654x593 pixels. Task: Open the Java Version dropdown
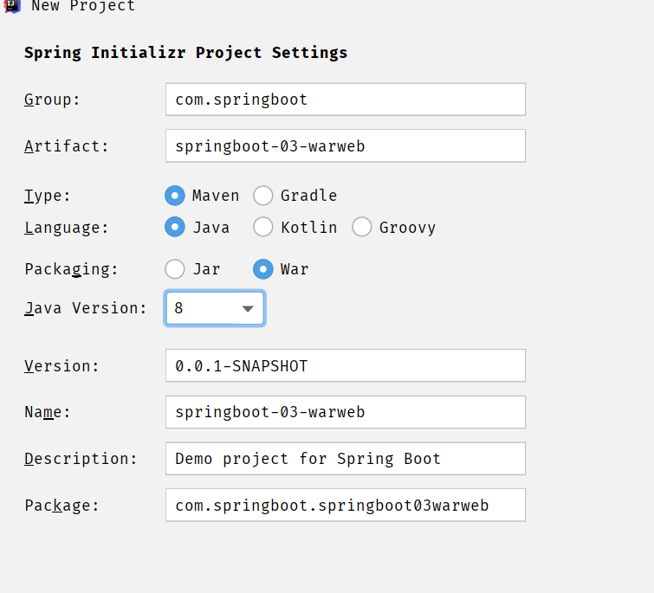pyautogui.click(x=215, y=308)
